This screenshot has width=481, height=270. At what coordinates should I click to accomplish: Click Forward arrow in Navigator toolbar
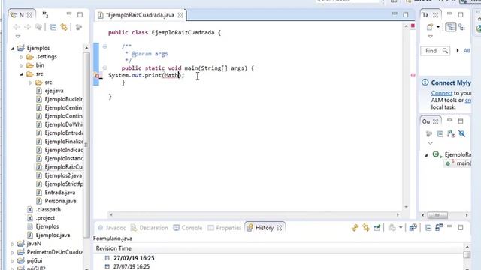(28, 27)
